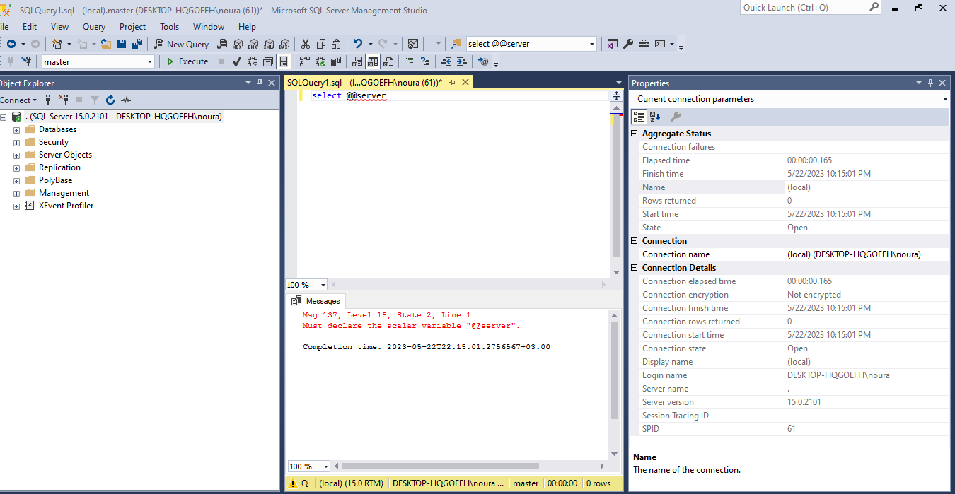Click the Decrease Indent icon

point(446,61)
